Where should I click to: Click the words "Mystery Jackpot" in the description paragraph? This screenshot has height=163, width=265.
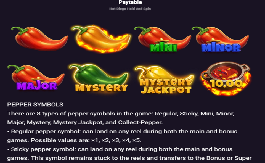[x=78, y=122]
